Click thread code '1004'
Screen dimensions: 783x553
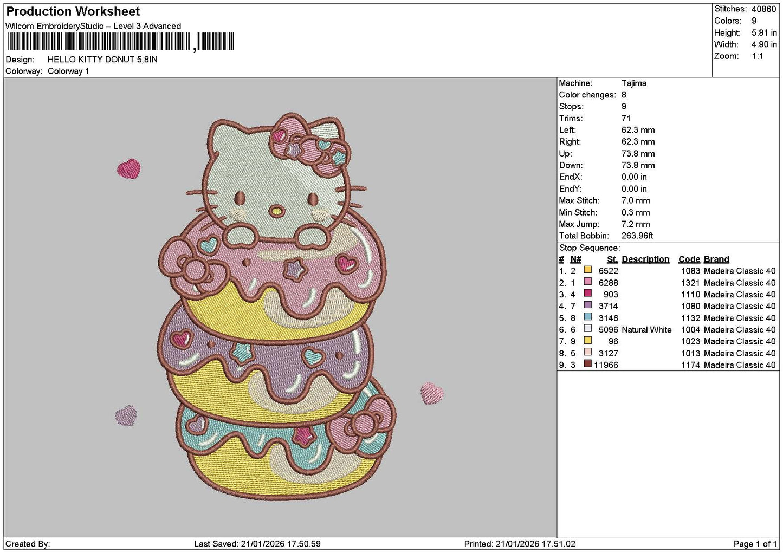coord(690,330)
